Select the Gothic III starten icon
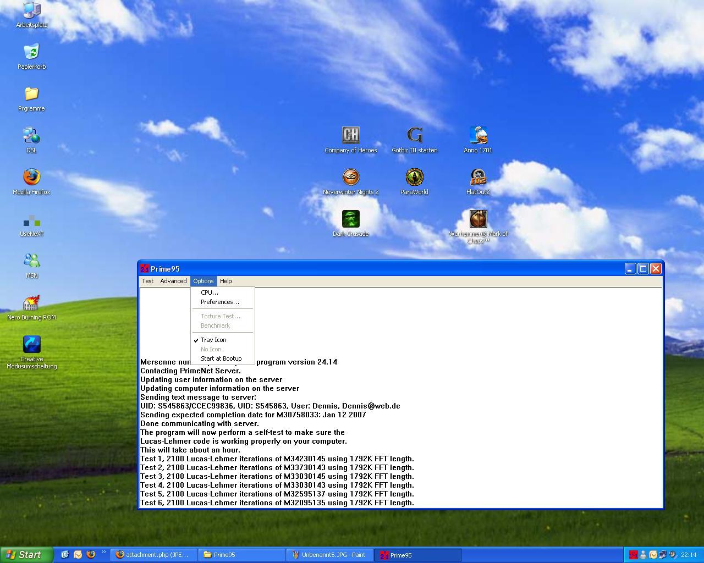The image size is (704, 563). 414,140
